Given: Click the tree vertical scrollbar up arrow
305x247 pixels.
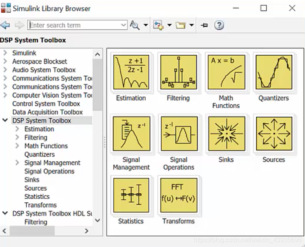Looking at the screenshot, I should tap(98, 54).
